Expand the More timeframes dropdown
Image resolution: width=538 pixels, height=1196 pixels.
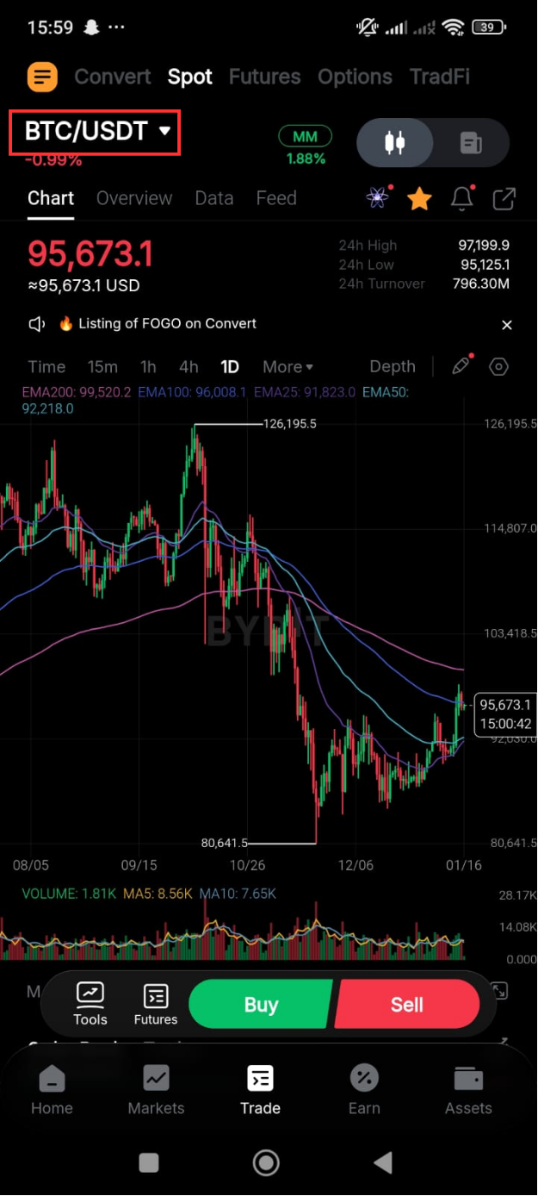pos(288,366)
